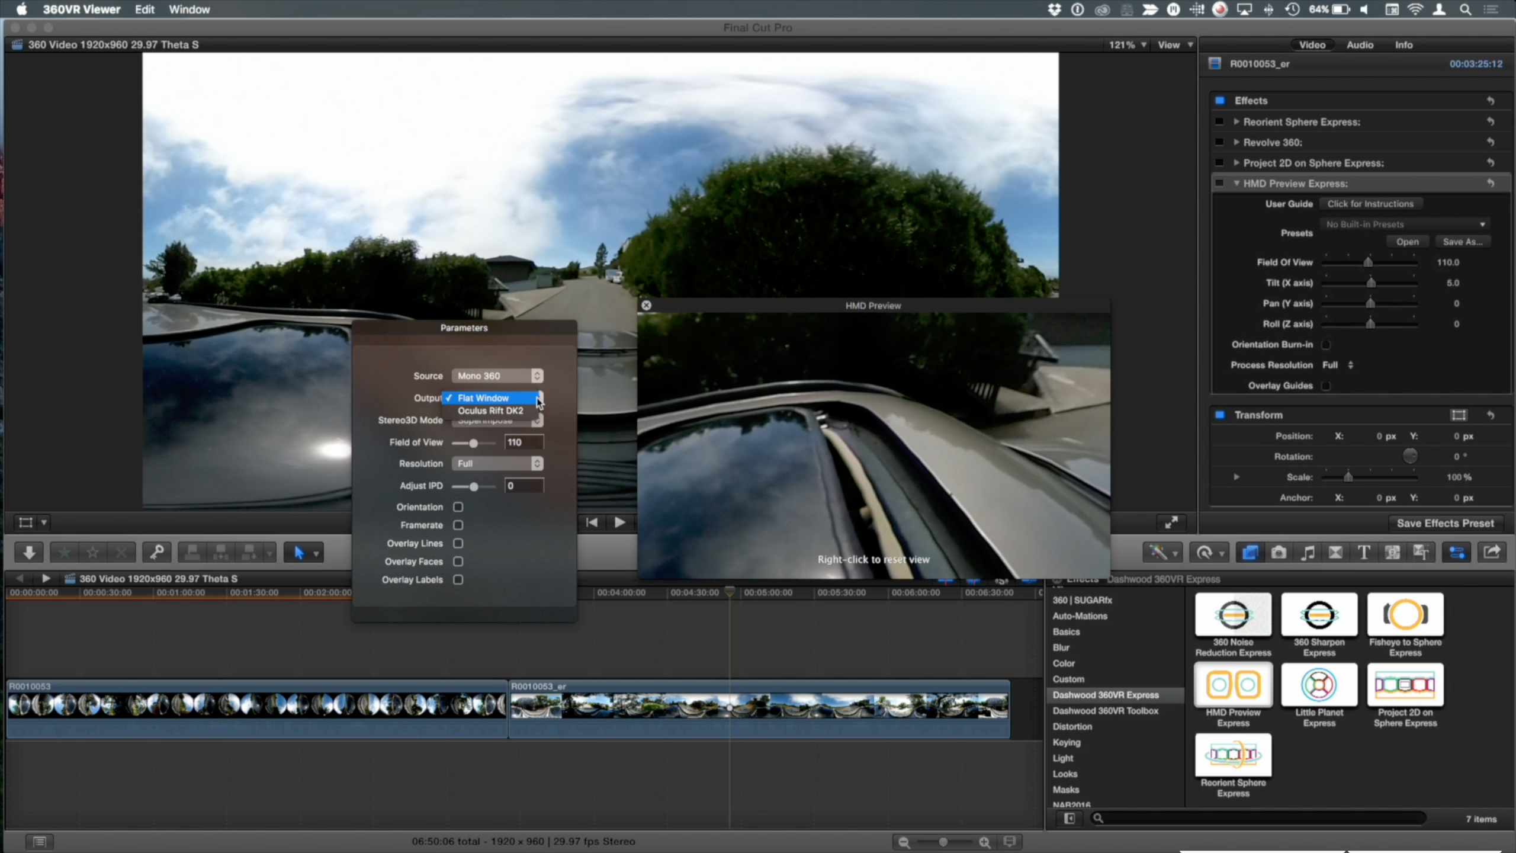This screenshot has width=1516, height=853.
Task: Disable the Transform section blue checkbox
Action: (1220, 415)
